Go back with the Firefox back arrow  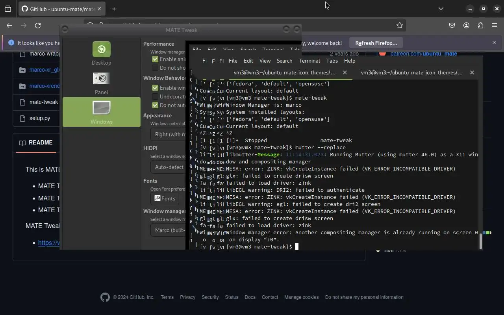point(9,25)
